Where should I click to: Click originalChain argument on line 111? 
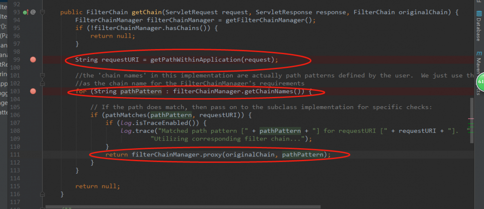tap(250, 154)
